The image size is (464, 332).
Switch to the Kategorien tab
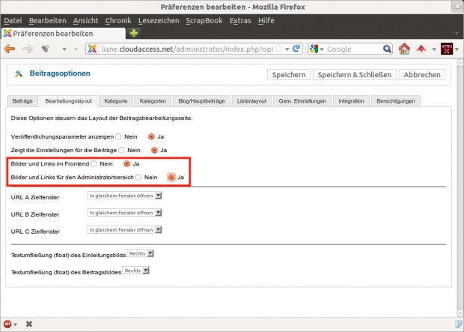(152, 100)
